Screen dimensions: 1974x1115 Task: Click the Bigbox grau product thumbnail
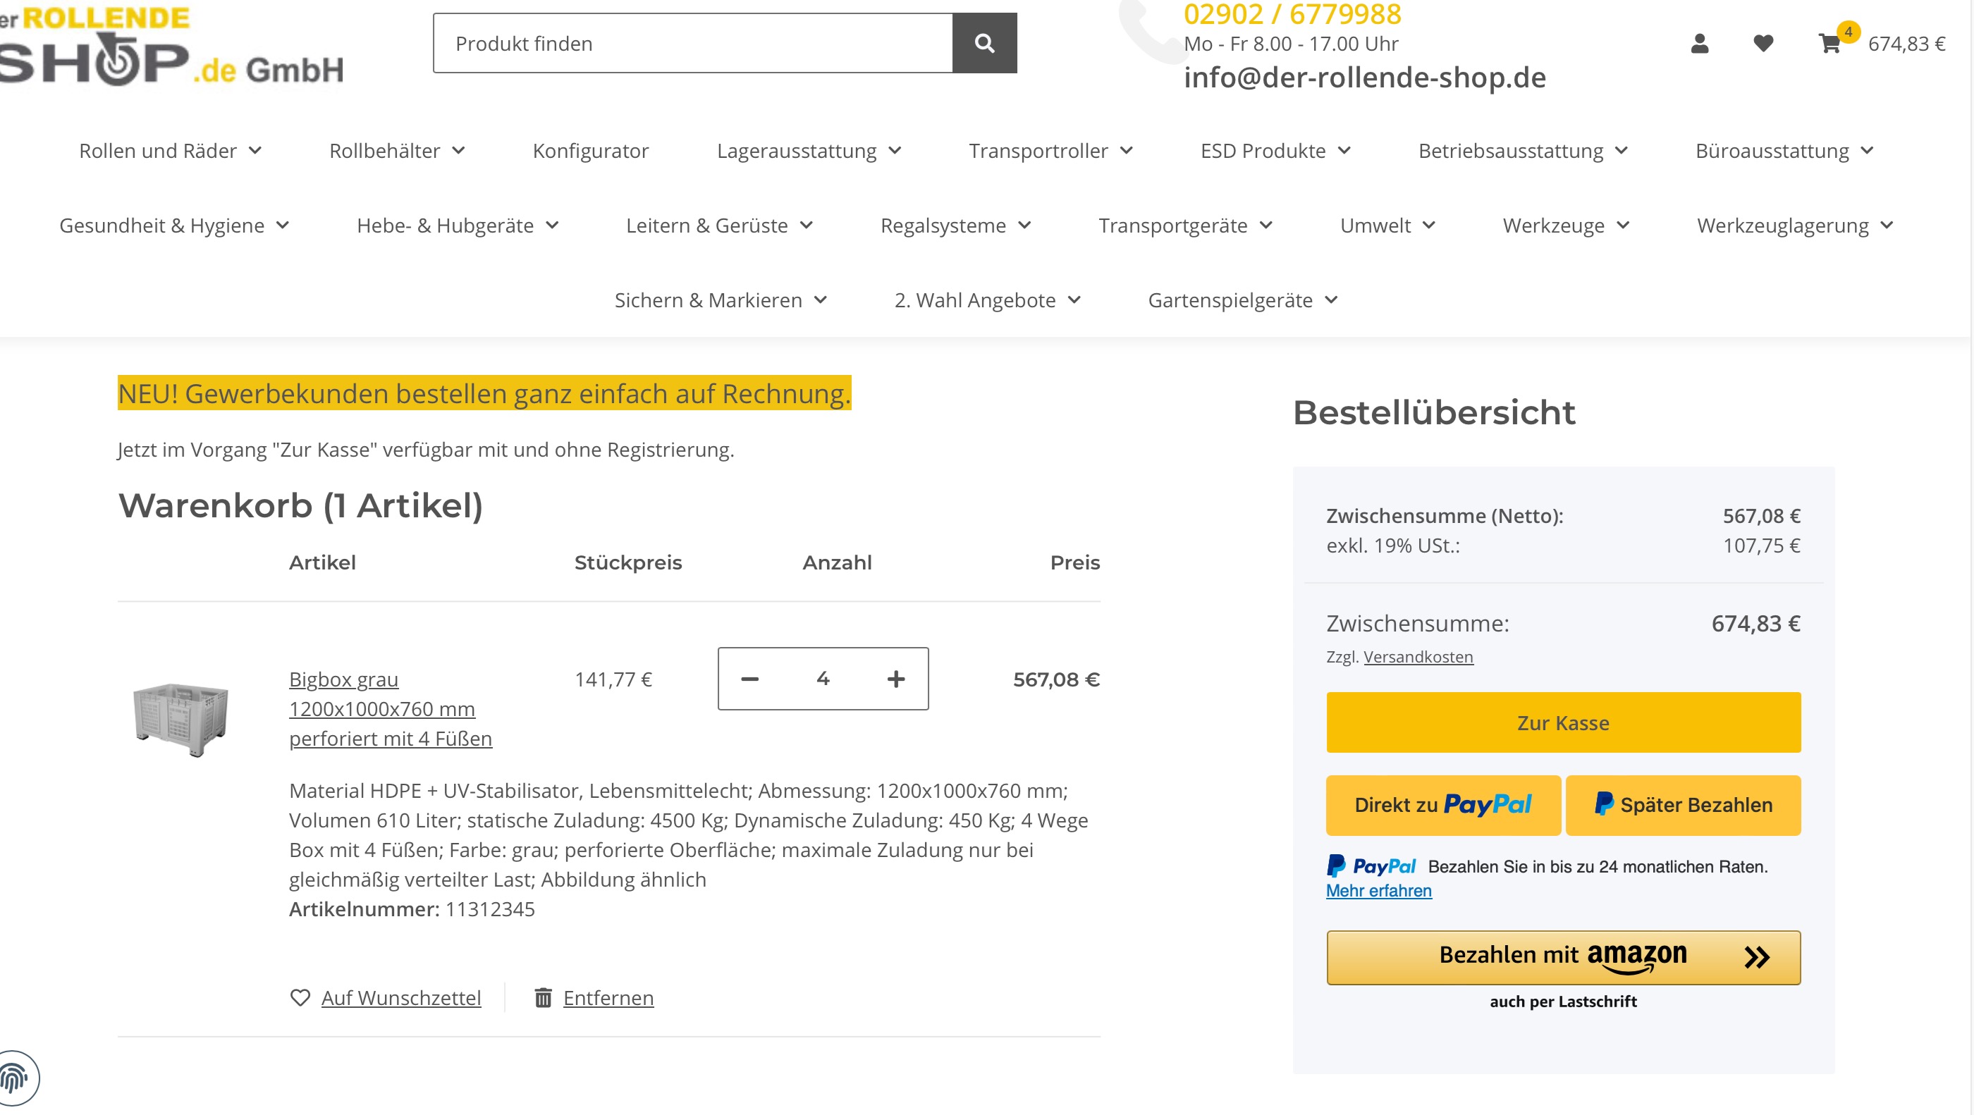pyautogui.click(x=181, y=718)
